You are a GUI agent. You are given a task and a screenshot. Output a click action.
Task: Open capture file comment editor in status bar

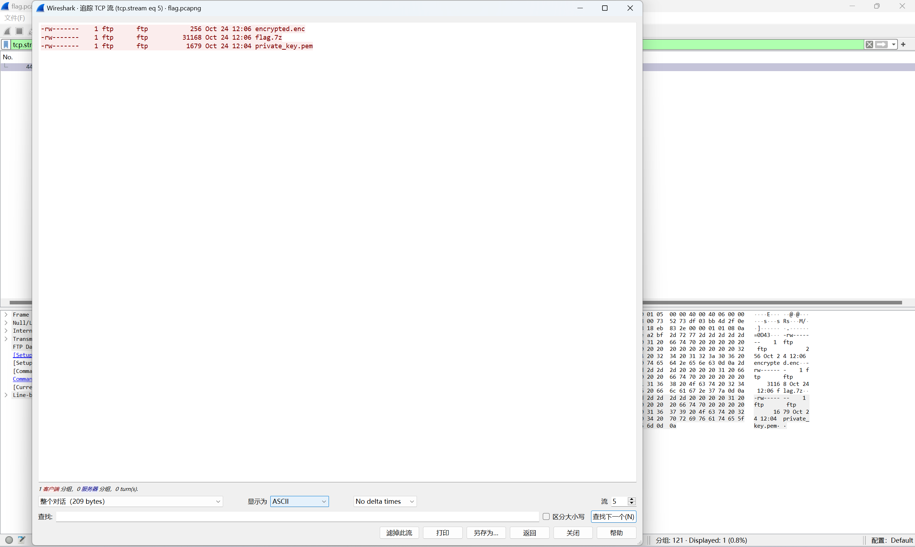pos(22,540)
